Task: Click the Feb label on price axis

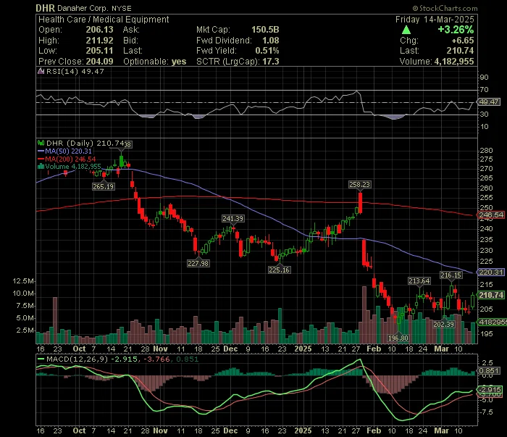Action: 374,349
